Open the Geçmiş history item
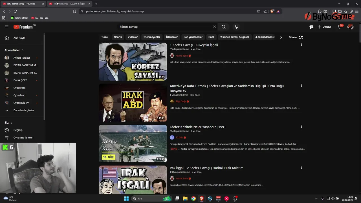The image size is (361, 203). (22, 130)
